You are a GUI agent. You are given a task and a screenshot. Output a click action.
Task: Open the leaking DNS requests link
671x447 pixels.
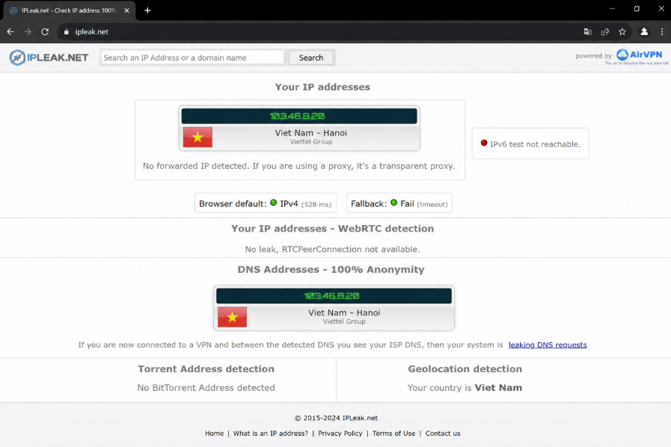548,345
